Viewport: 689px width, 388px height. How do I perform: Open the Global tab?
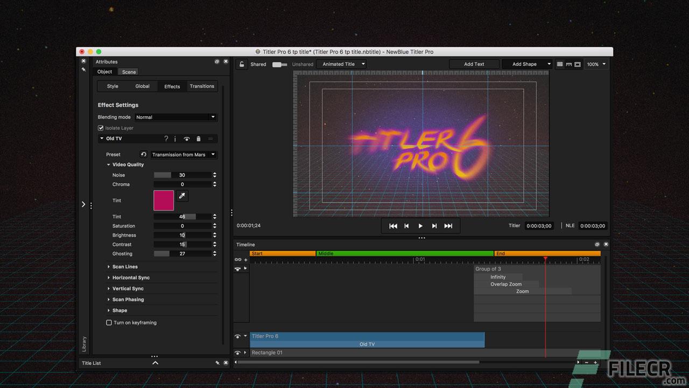[x=143, y=86]
